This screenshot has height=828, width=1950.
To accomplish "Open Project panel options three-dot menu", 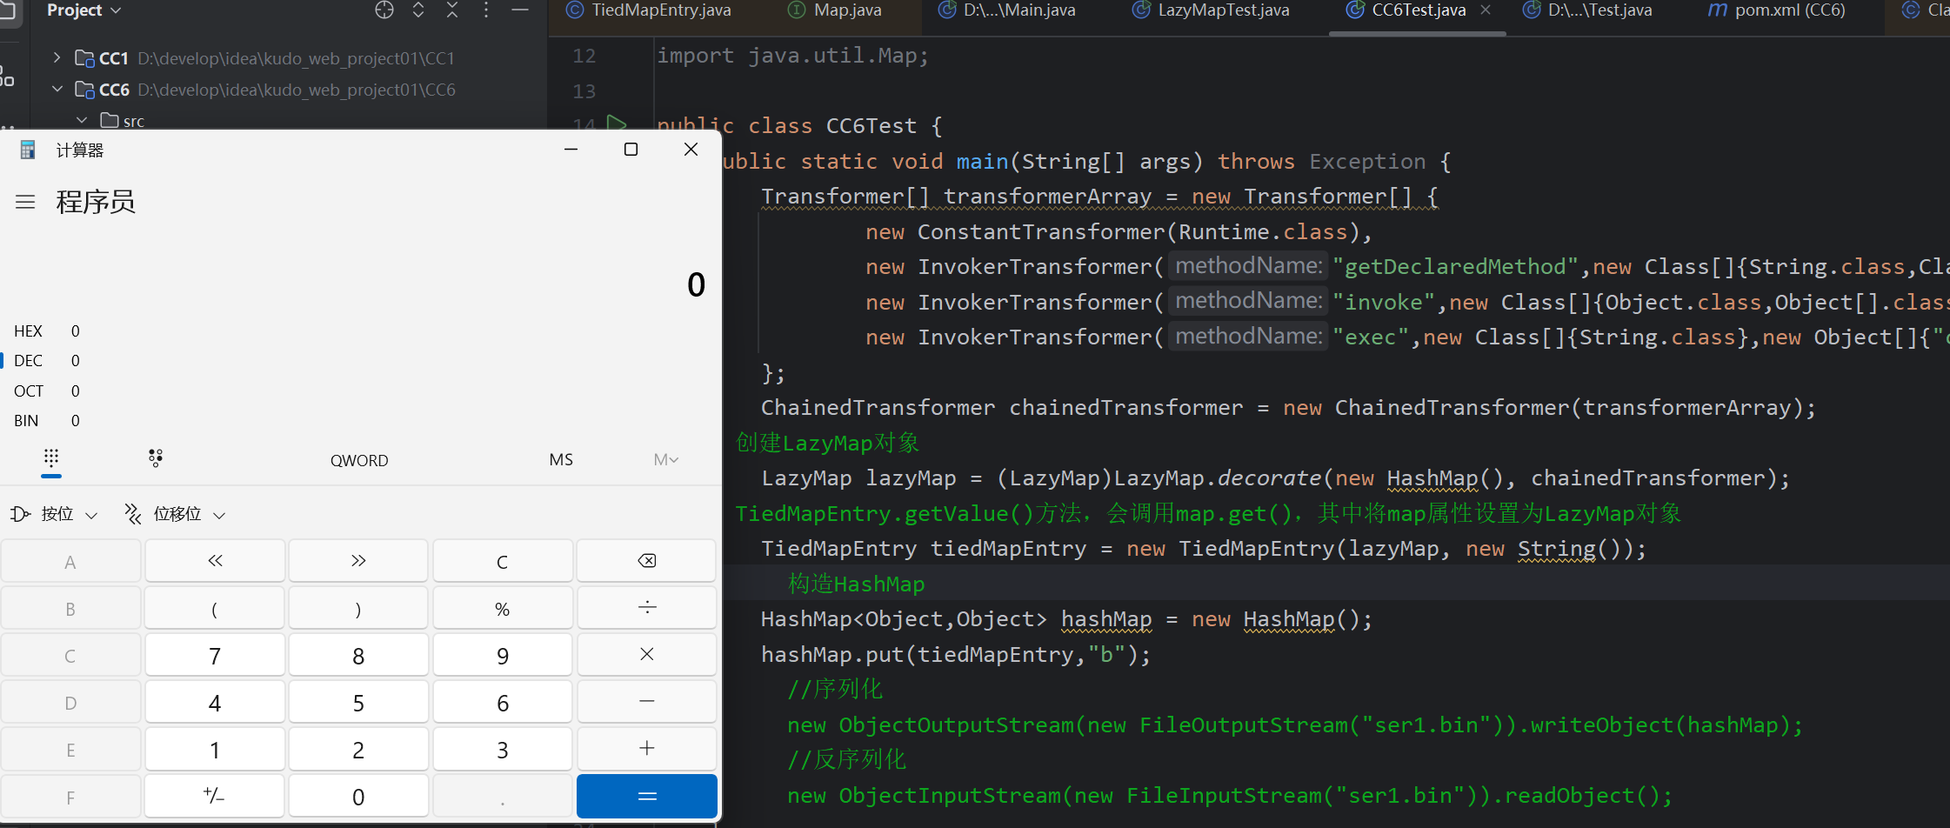I will pos(486,10).
